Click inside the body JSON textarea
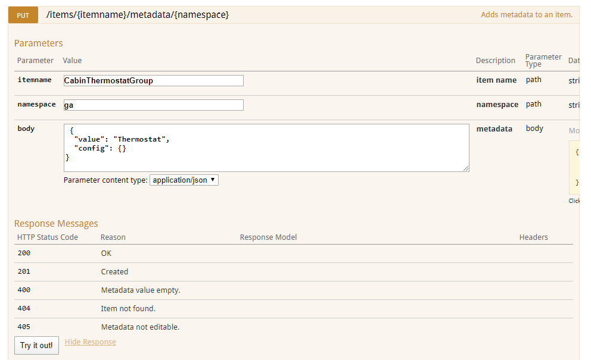591x360 pixels. tap(266, 148)
